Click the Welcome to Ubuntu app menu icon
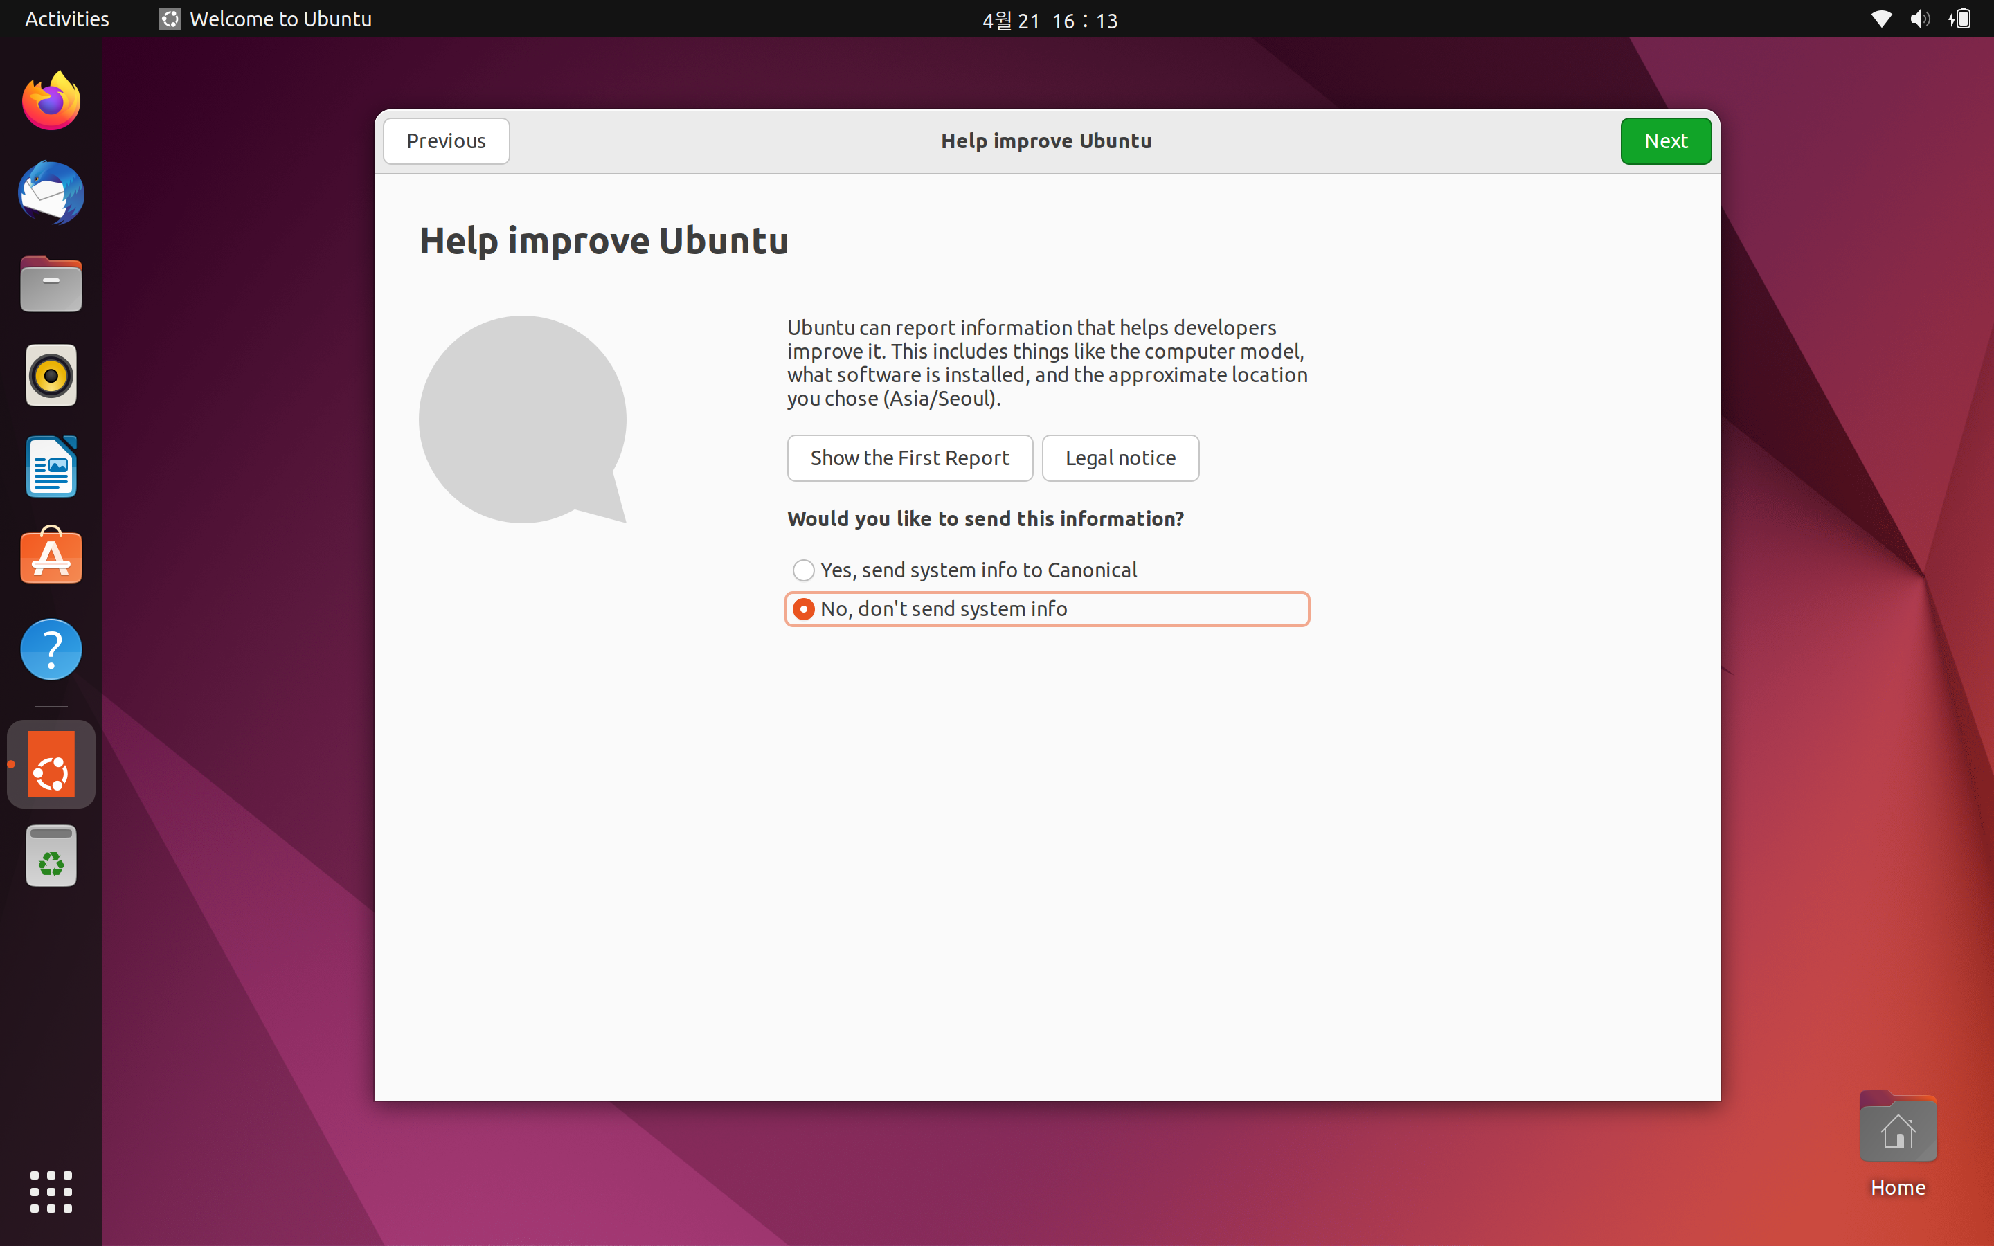Image resolution: width=1994 pixels, height=1246 pixels. point(170,19)
